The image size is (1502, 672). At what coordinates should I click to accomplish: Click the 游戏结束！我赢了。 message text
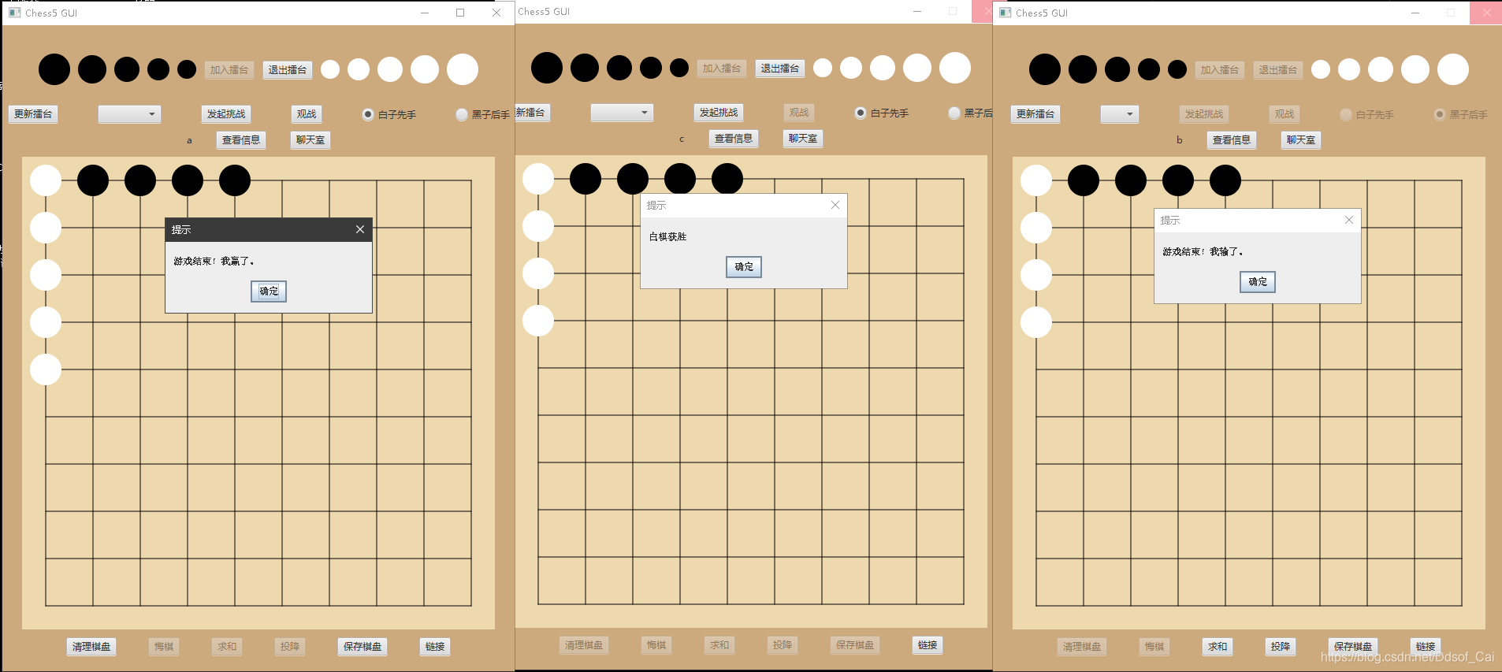(x=214, y=262)
